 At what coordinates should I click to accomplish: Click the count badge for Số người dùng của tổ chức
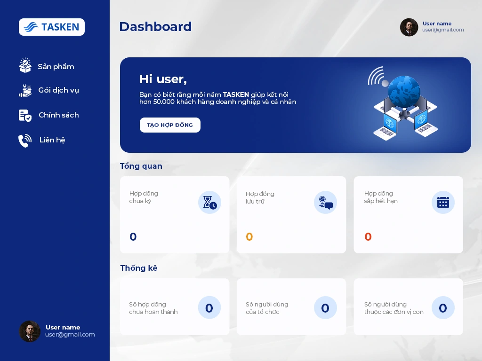326,307
